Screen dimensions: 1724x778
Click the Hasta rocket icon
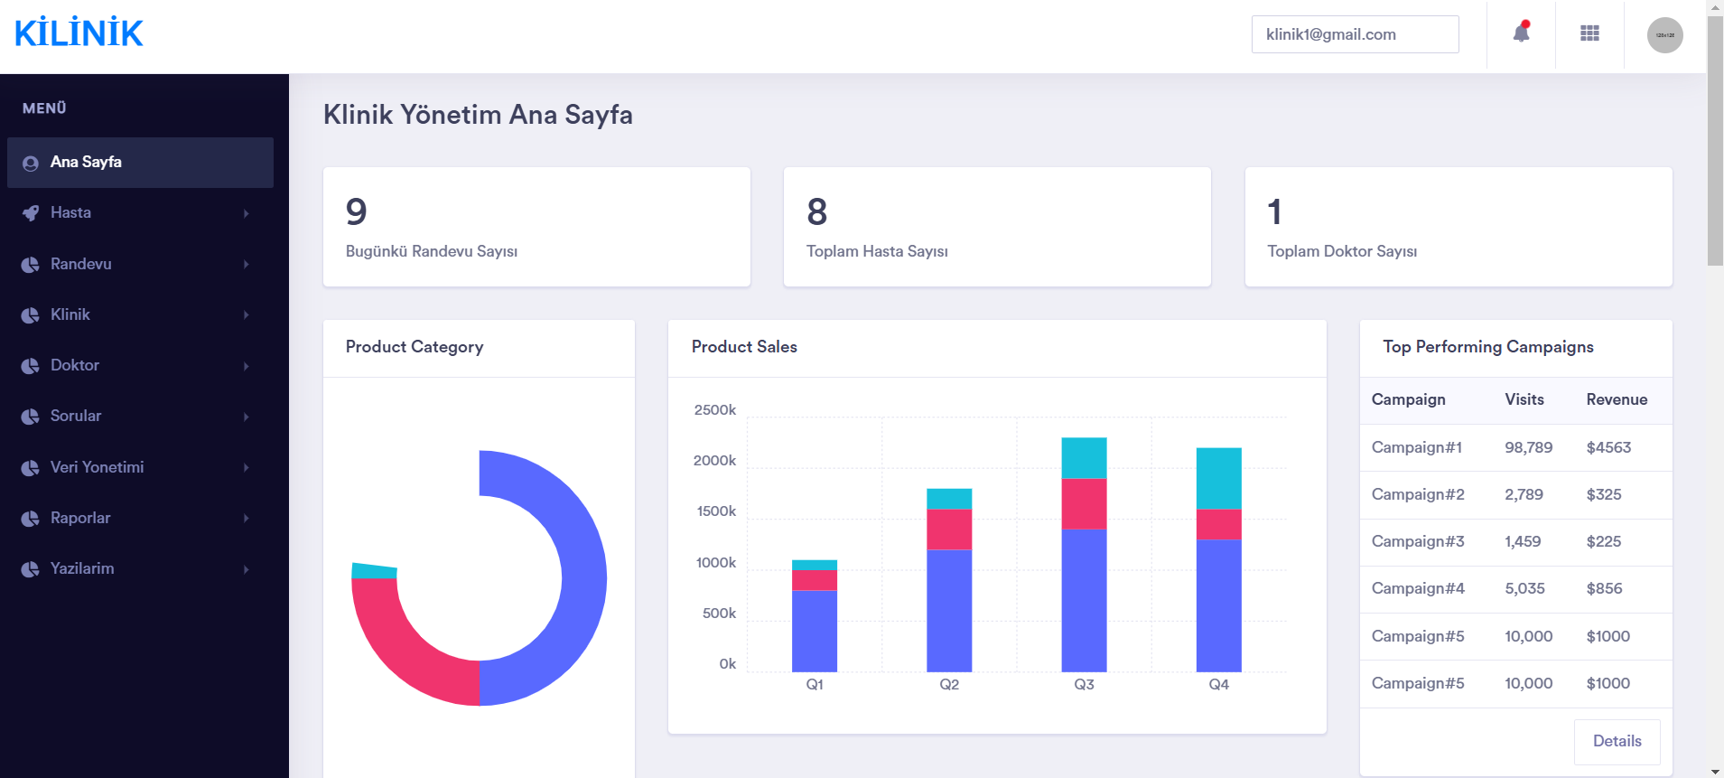coord(31,213)
